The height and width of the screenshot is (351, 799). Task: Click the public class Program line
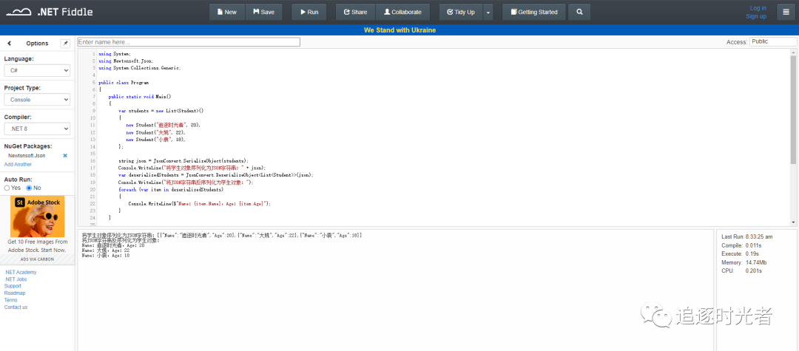tap(124, 82)
